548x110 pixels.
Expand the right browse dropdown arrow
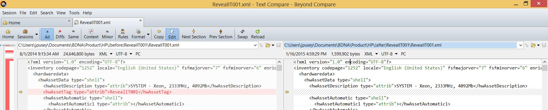[x=538, y=45]
